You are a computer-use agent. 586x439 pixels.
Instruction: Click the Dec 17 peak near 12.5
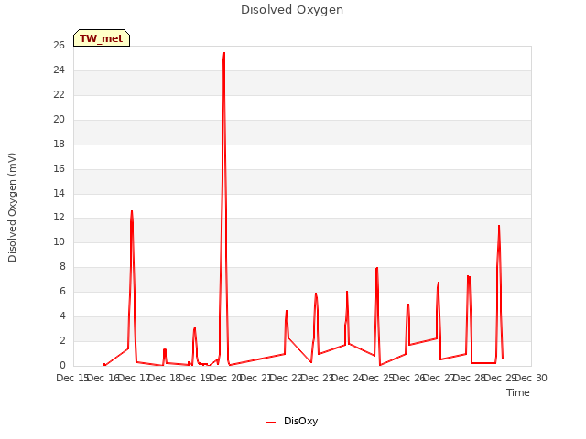click(x=132, y=211)
